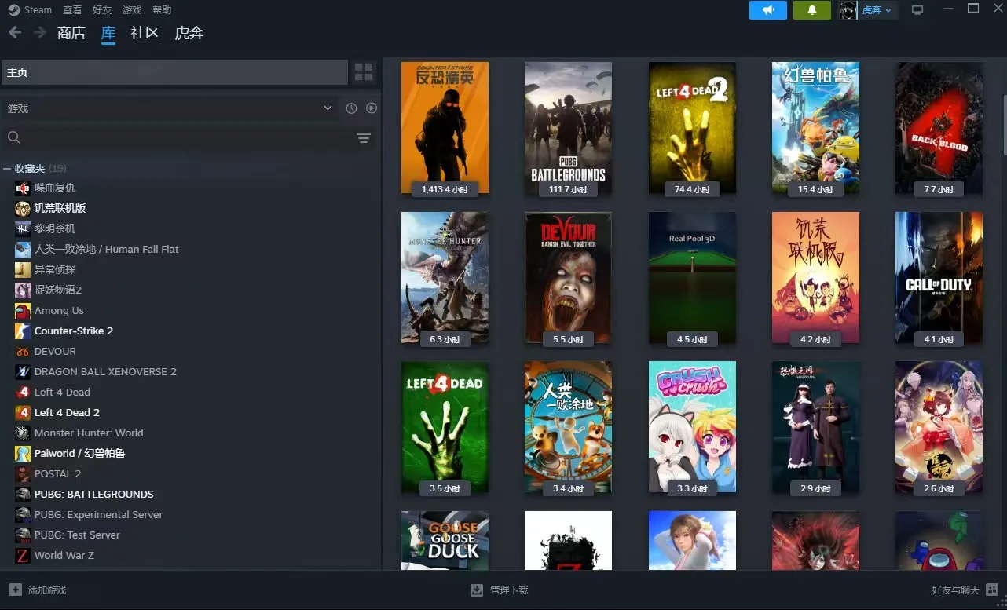Viewport: 1007px width, 610px height.
Task: Collapse the 收藏夹 section
Action: 7,169
